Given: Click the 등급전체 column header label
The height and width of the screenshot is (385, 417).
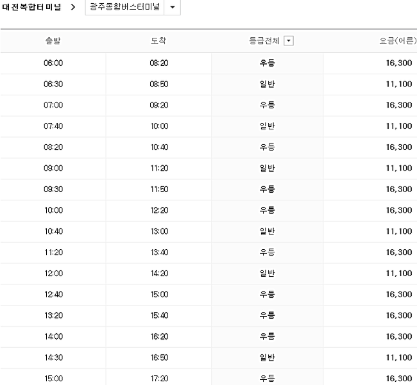Looking at the screenshot, I should [264, 40].
